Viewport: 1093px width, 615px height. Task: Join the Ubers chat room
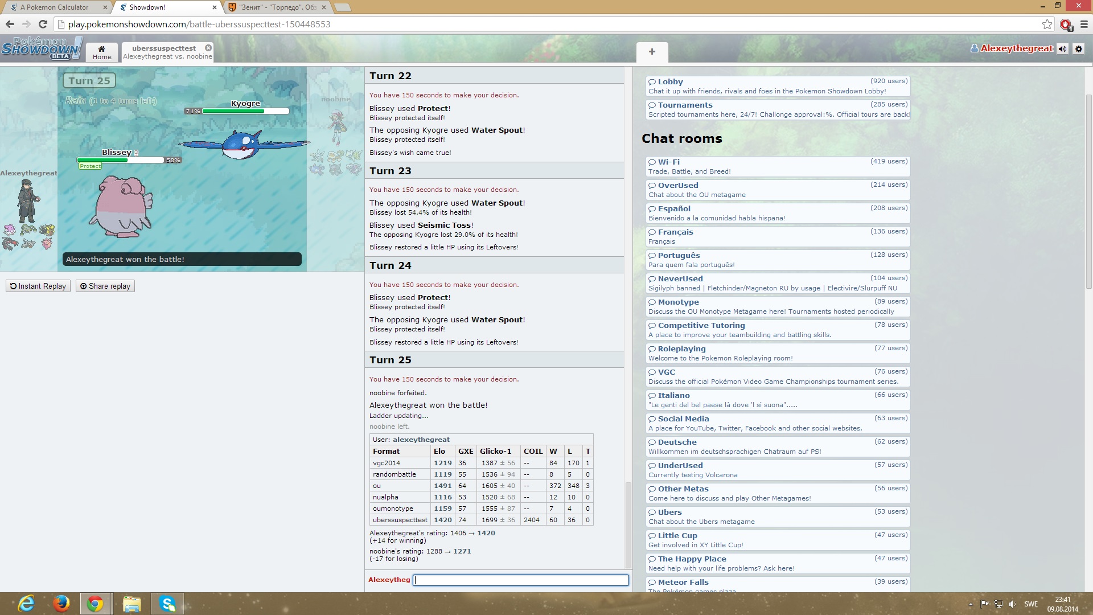pos(778,516)
